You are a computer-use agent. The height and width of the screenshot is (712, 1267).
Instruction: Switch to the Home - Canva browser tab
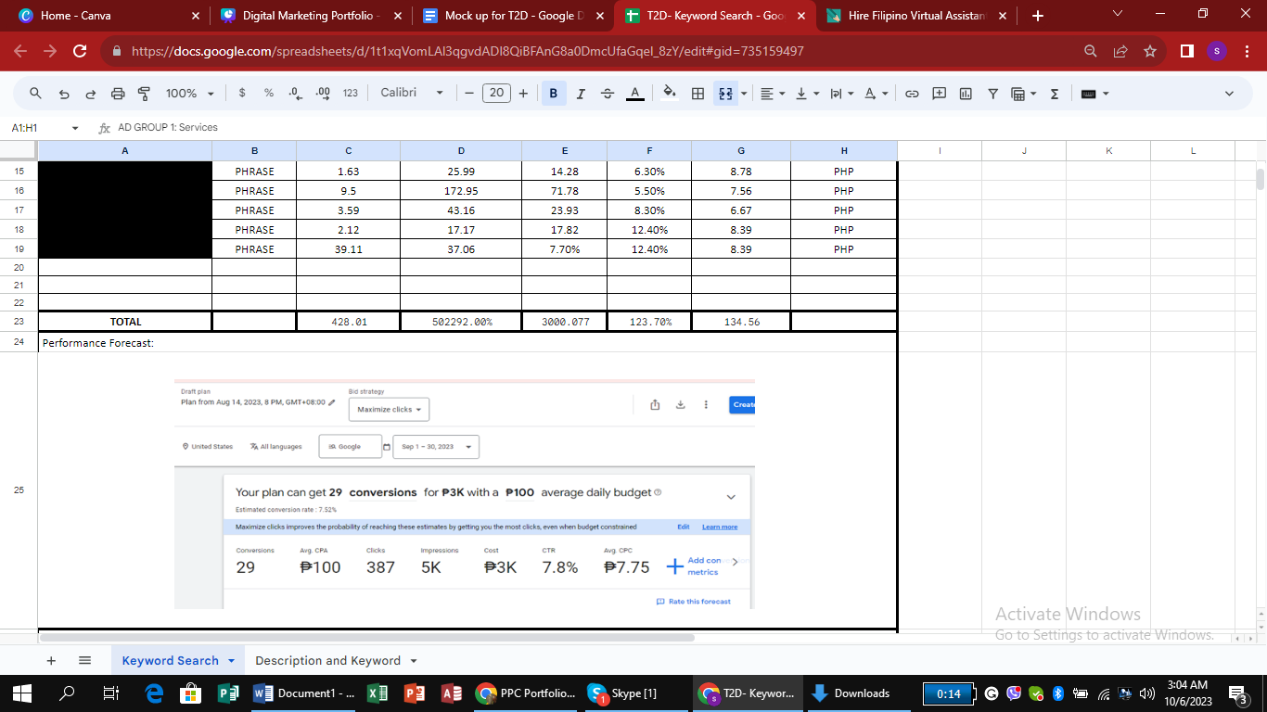pos(109,16)
